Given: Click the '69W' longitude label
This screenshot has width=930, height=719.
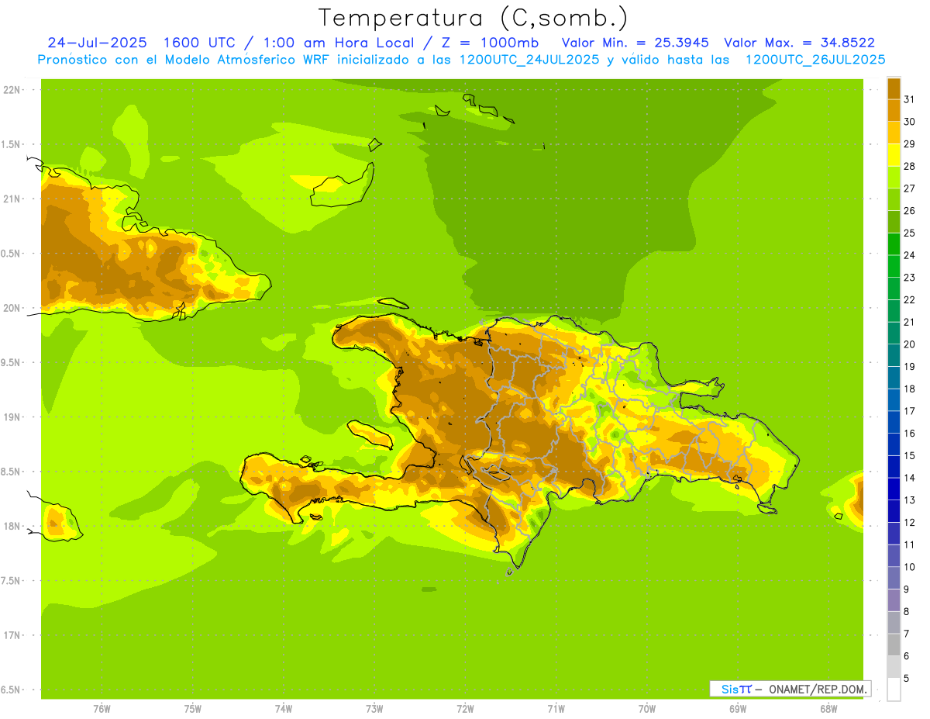Looking at the screenshot, I should point(738,709).
